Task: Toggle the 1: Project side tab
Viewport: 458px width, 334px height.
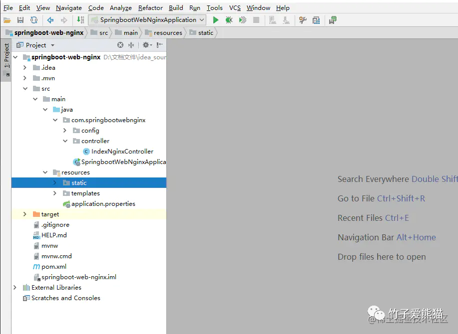Action: point(6,59)
